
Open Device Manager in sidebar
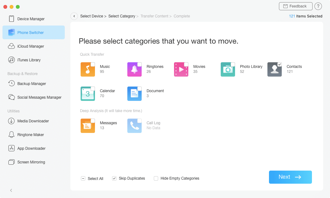(x=31, y=19)
